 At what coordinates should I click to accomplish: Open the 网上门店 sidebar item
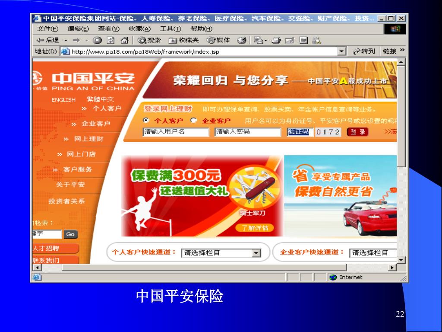[x=81, y=154]
